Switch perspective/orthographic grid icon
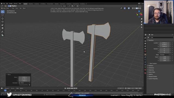 142,27
